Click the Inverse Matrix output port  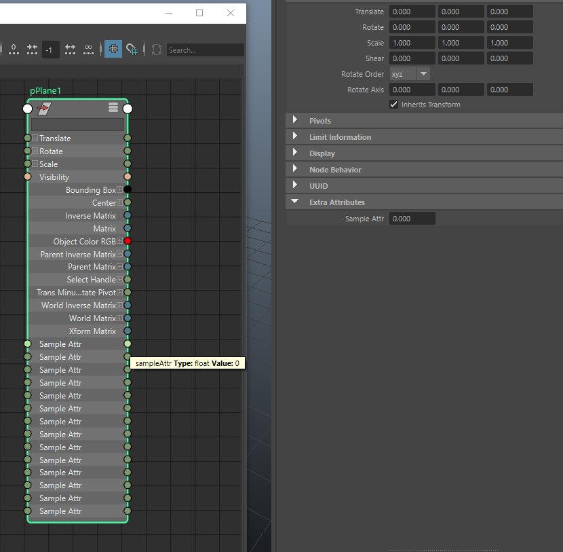coord(128,215)
